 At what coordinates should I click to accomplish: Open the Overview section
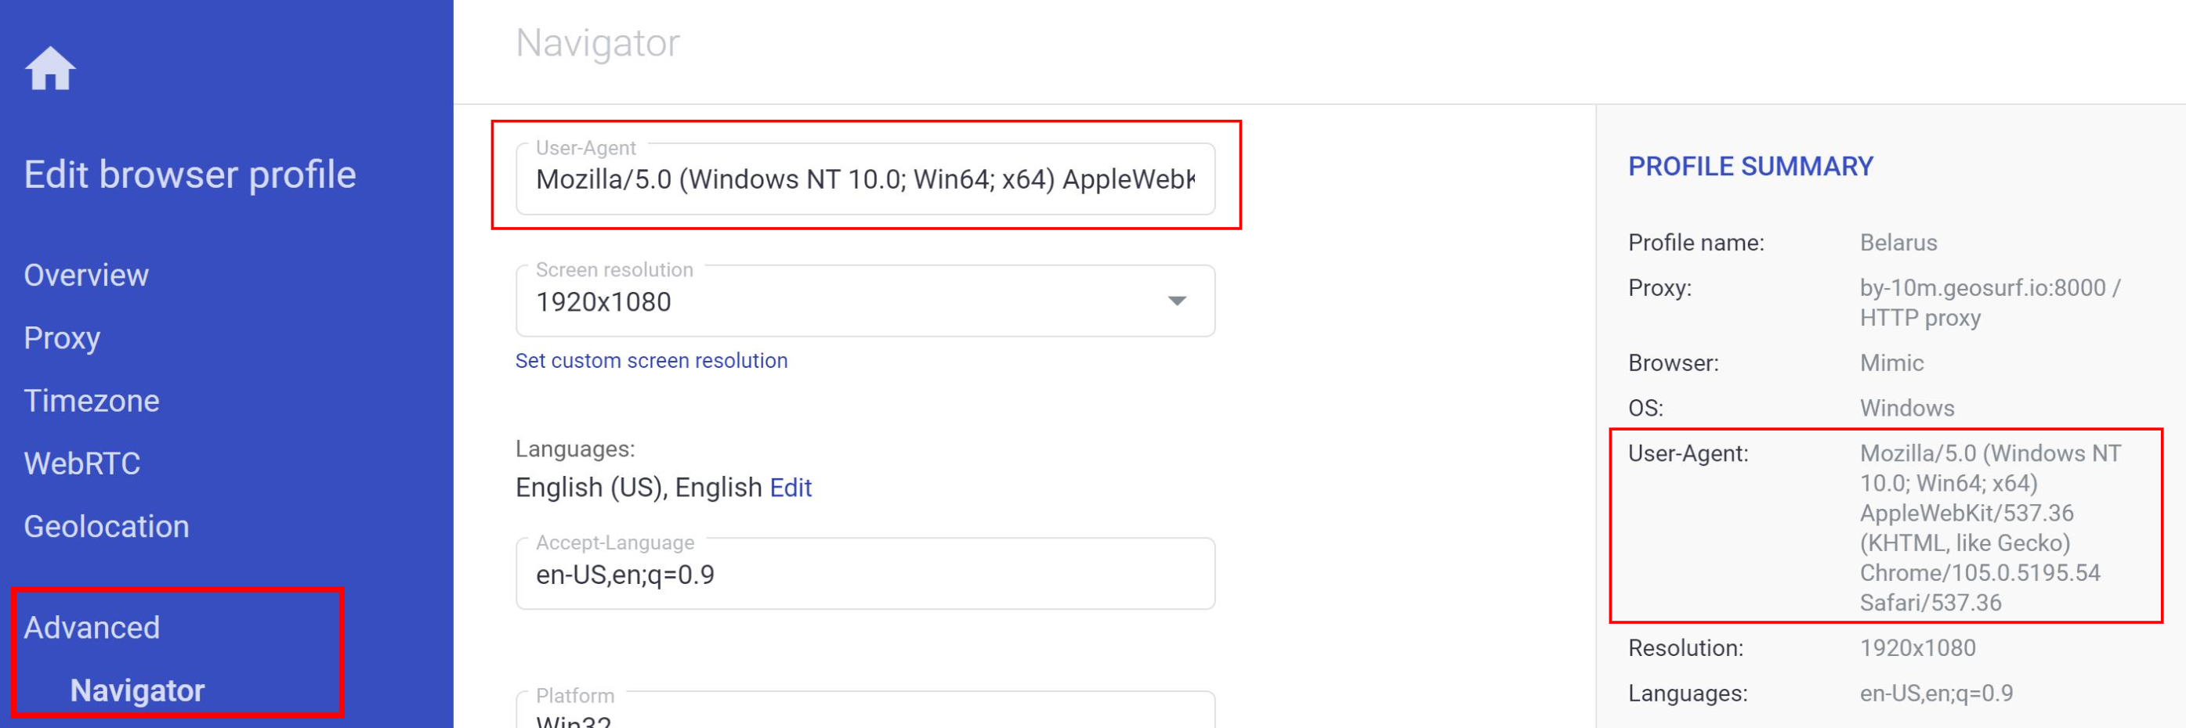[x=85, y=276]
